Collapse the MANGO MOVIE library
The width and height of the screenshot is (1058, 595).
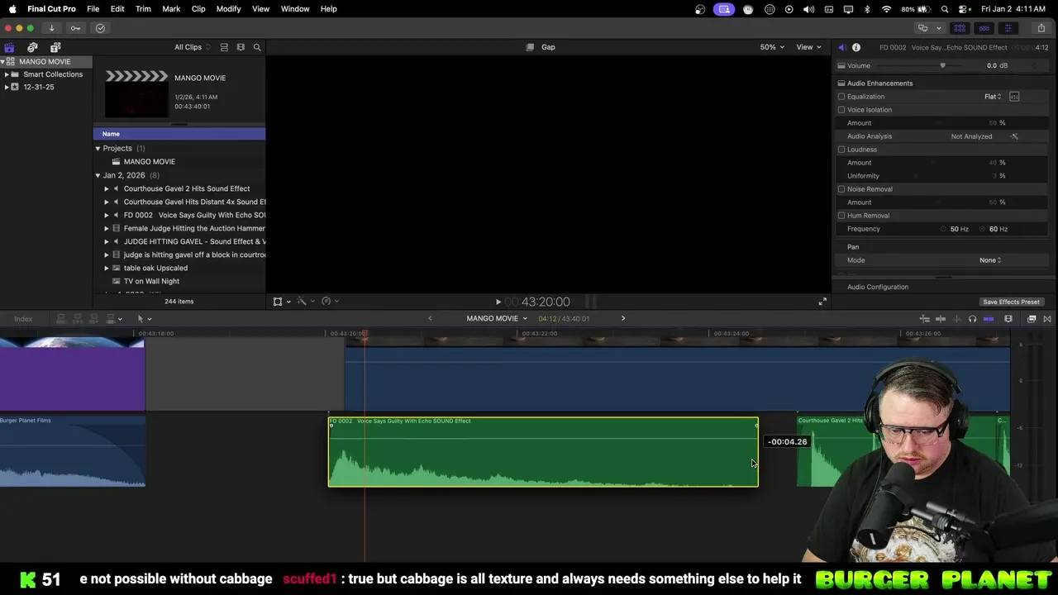coord(3,62)
